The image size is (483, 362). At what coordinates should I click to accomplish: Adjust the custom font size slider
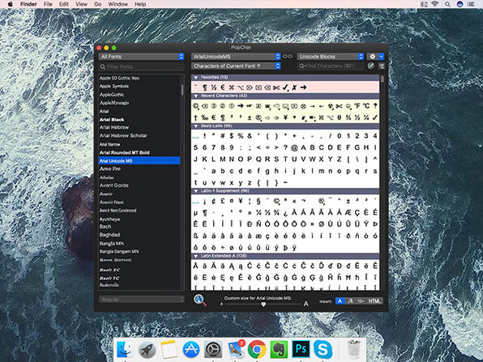pos(263,305)
